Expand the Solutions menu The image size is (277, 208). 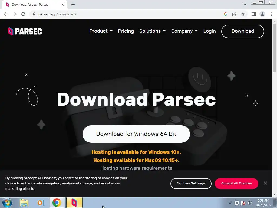point(153,31)
